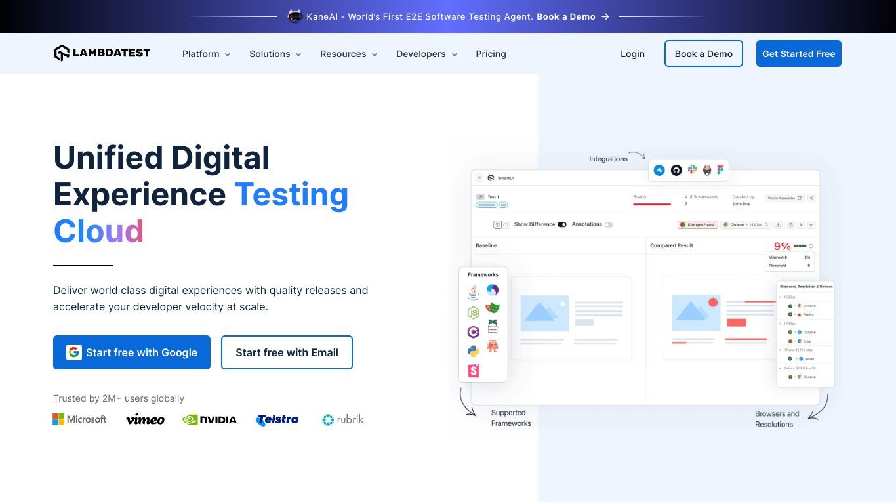
Task: Click the trash delete icon in SmartUI toolbar
Action: [790, 224]
